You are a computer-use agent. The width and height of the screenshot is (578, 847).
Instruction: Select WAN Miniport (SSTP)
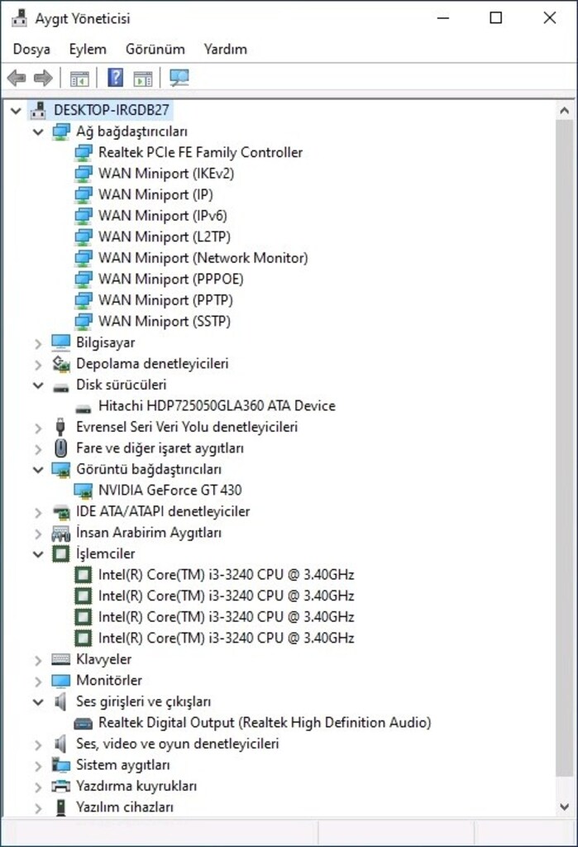click(165, 321)
